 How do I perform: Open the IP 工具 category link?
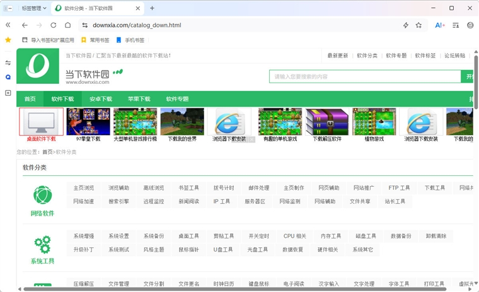[222, 201]
